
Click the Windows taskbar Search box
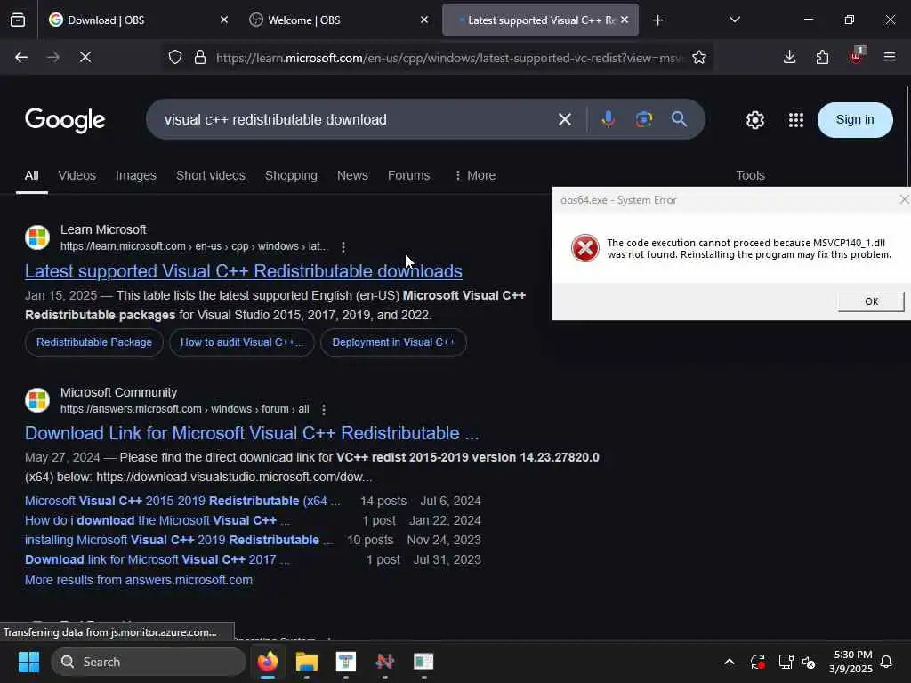(x=149, y=662)
